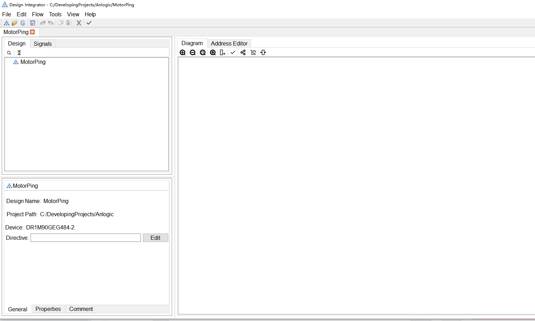Click the checkmark in the main toolbar
Viewport: 535px width, 321px height.
coord(89,23)
